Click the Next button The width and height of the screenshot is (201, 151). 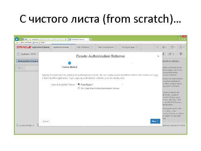[155, 121]
